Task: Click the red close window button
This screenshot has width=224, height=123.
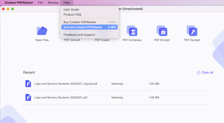Action: click(x=3, y=9)
